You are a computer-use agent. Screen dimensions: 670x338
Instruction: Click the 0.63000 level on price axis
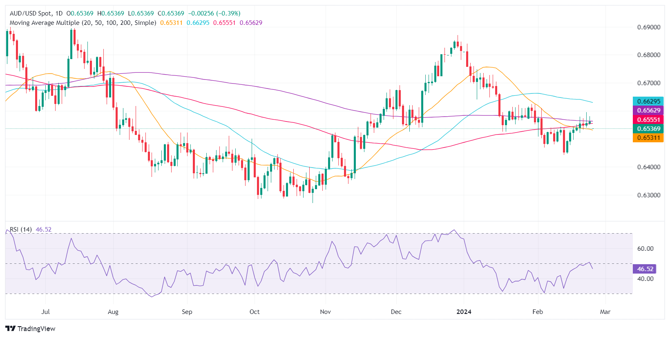click(649, 195)
